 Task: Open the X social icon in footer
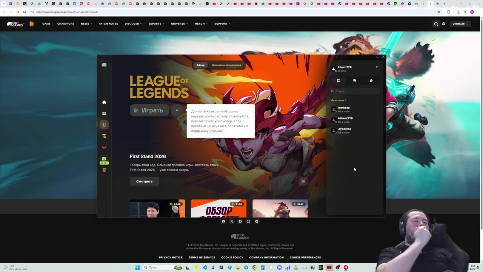pos(232,221)
